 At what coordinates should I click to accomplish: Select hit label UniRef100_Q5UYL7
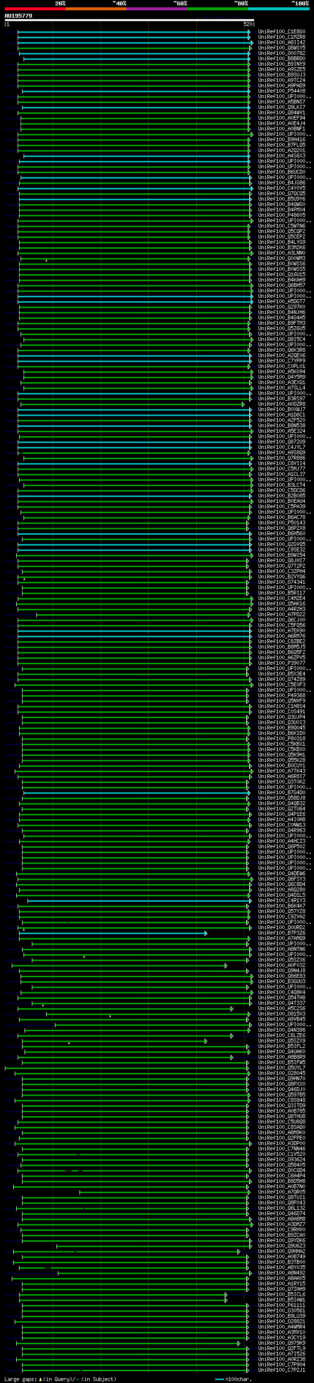281,1068
